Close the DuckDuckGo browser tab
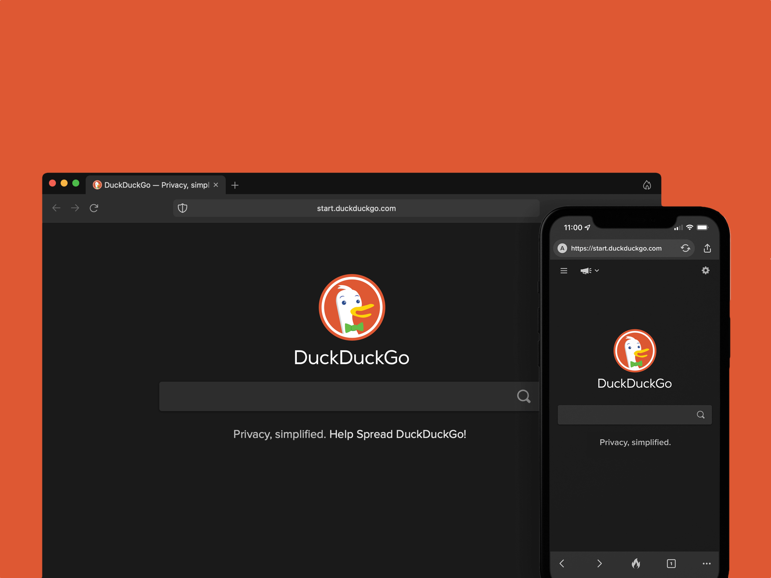The width and height of the screenshot is (771, 578). [216, 185]
